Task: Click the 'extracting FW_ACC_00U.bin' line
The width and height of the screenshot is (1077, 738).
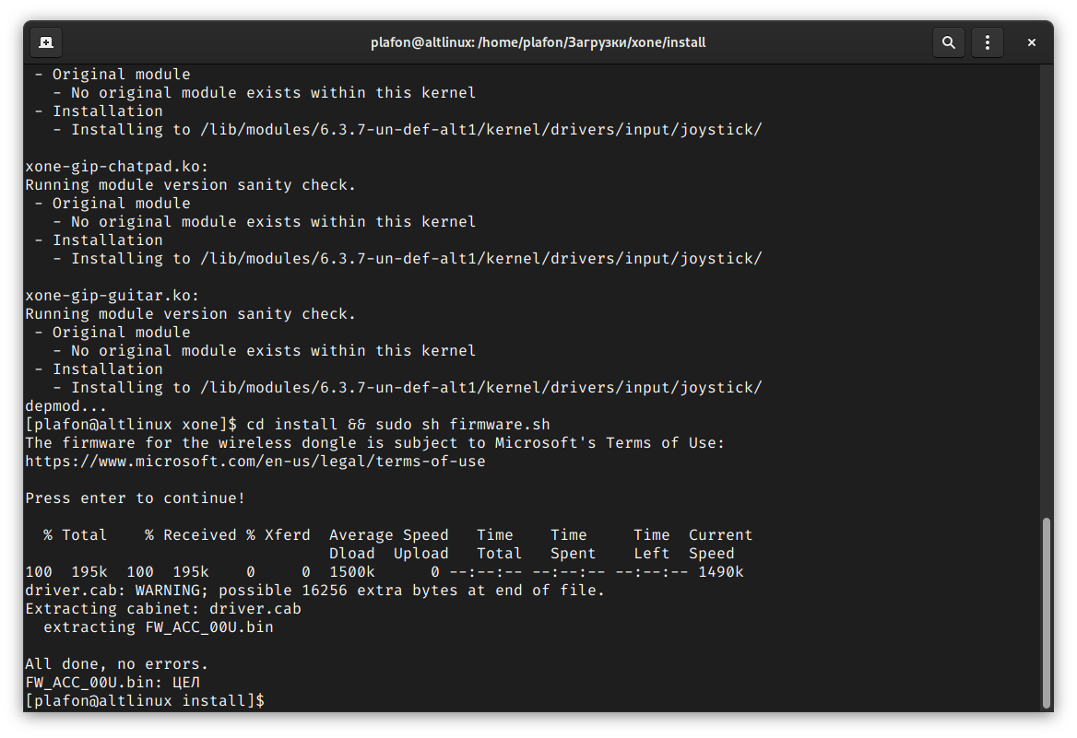Action: click(159, 627)
